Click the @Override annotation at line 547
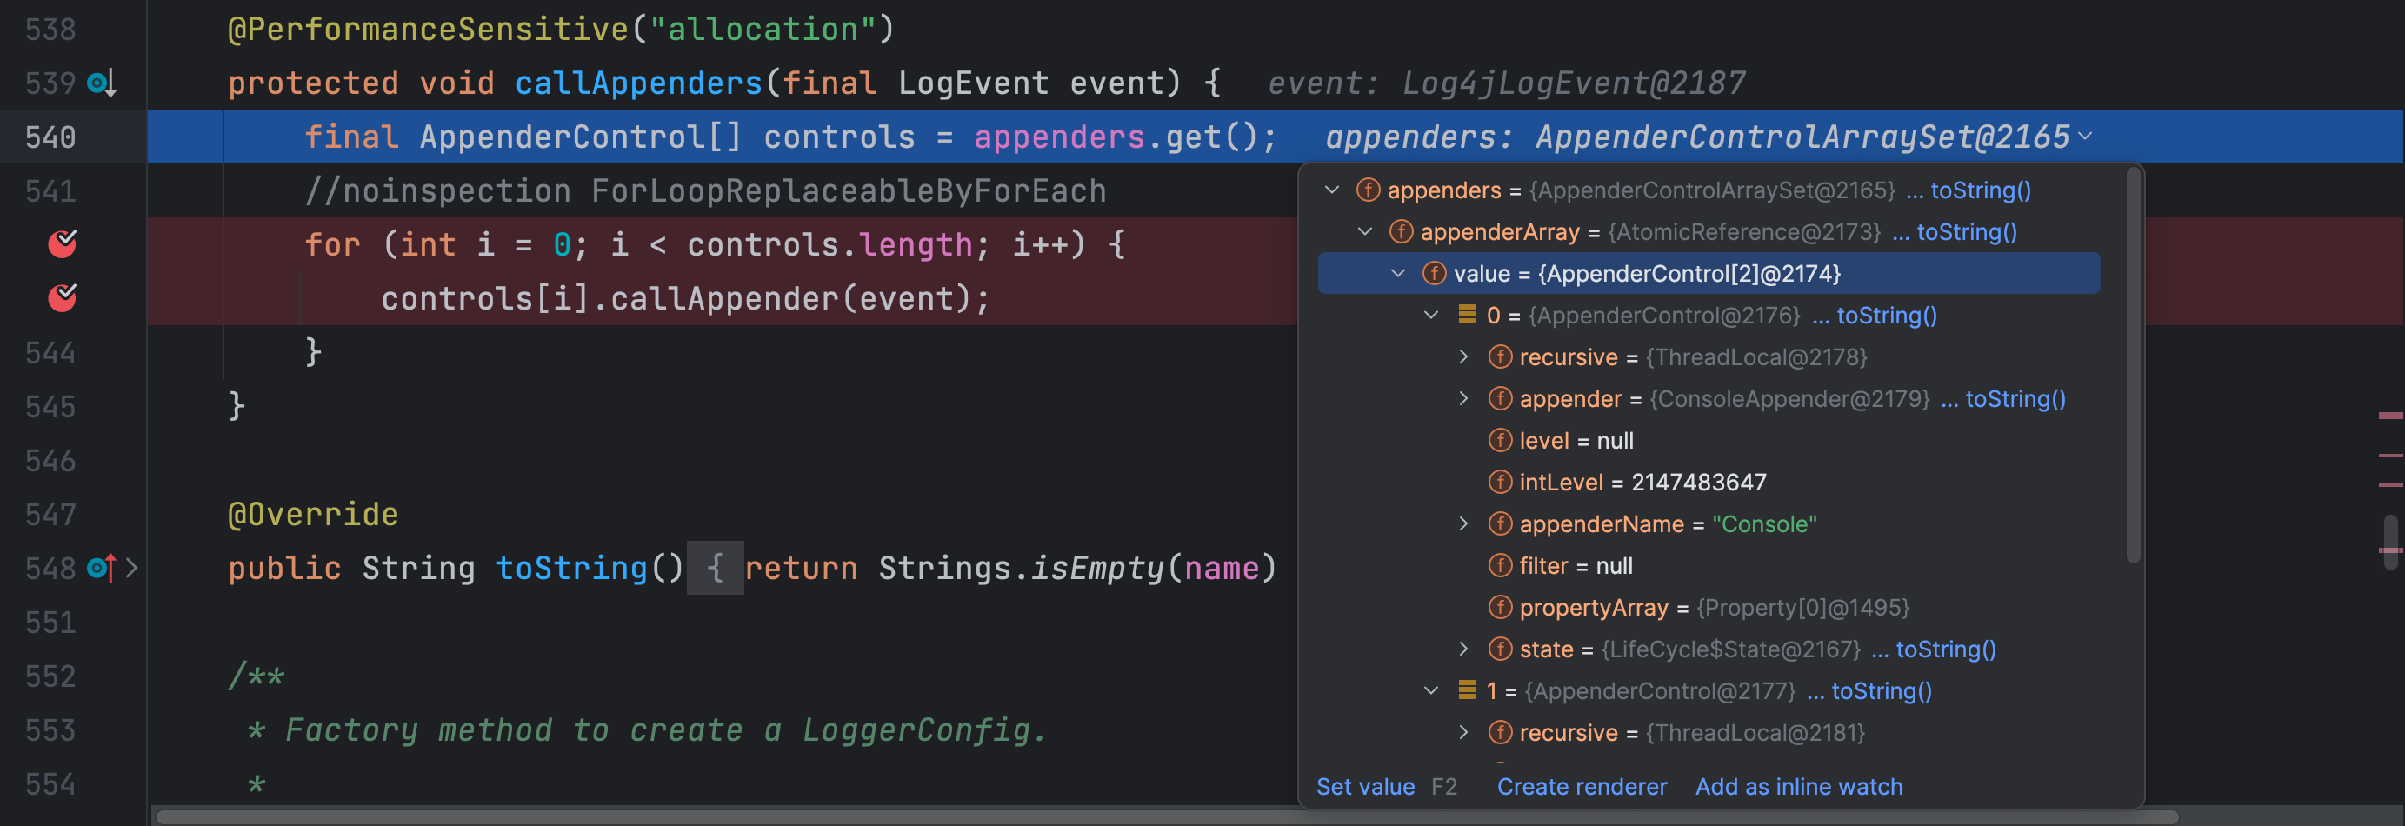 pyautogui.click(x=313, y=514)
